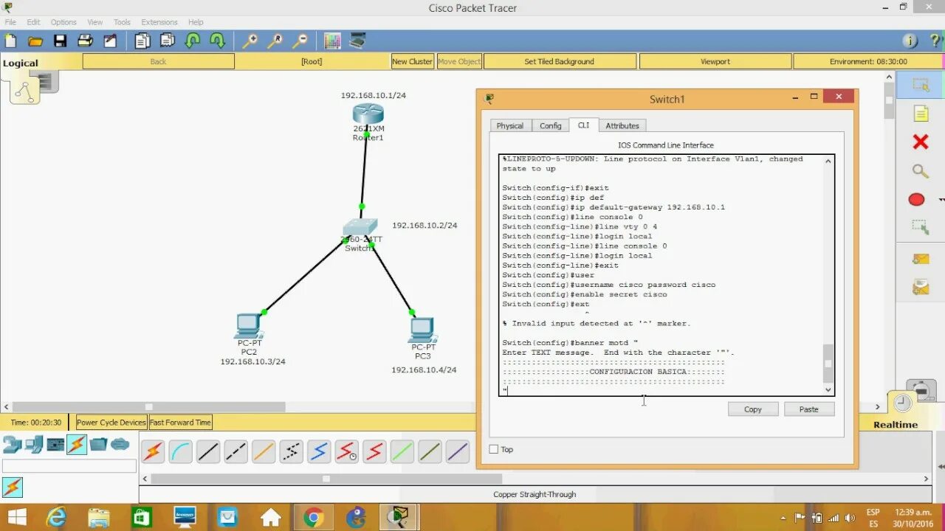
Task: Open the Edit menu
Action: click(34, 22)
